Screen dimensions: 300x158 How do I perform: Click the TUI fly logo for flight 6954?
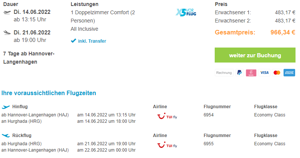167,116
